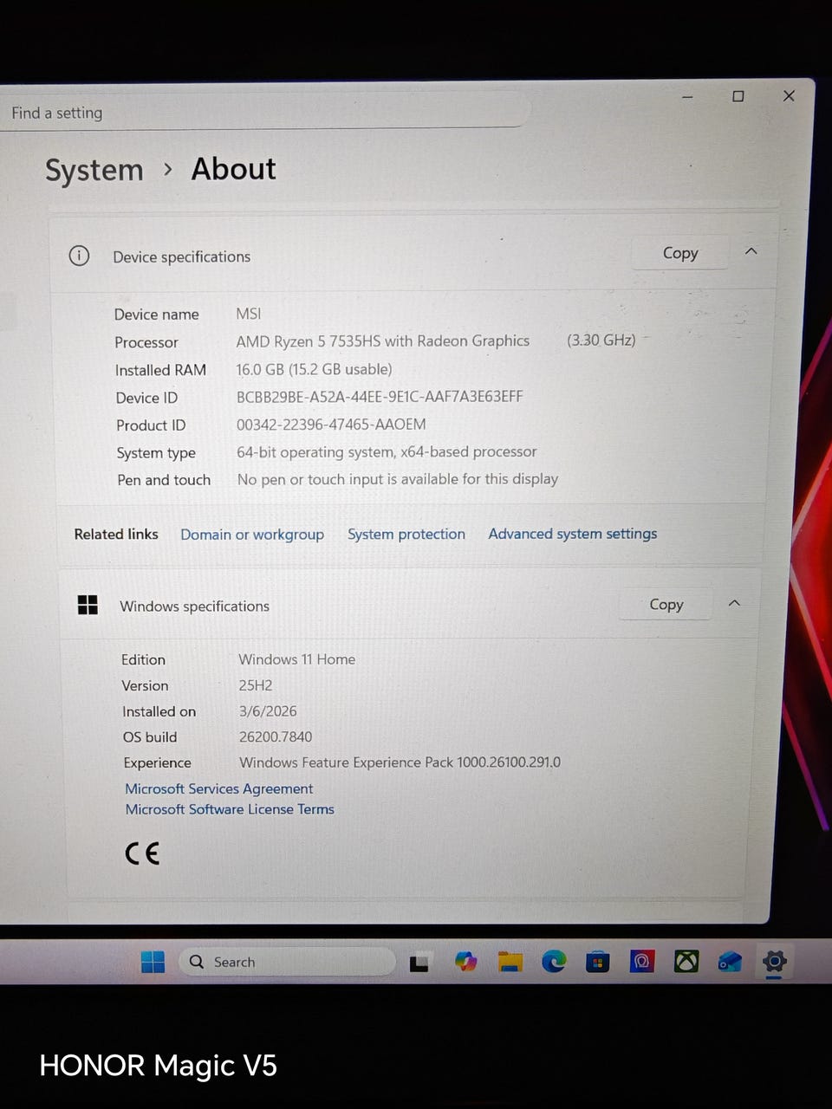Open Microsoft Software License Terms link
This screenshot has height=1109, width=832.
(230, 809)
